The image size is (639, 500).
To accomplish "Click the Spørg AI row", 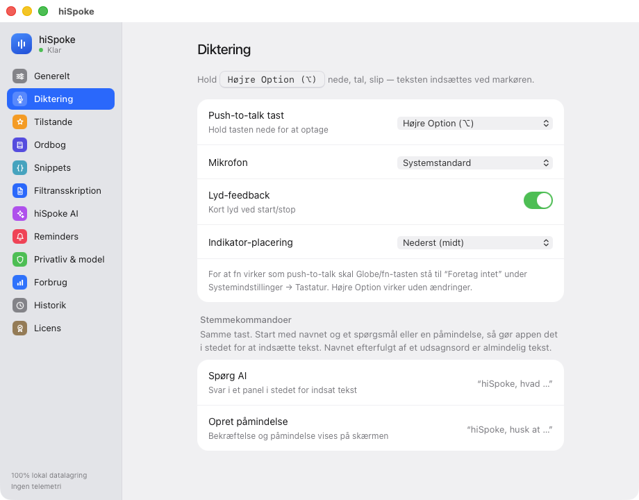I will click(x=381, y=383).
